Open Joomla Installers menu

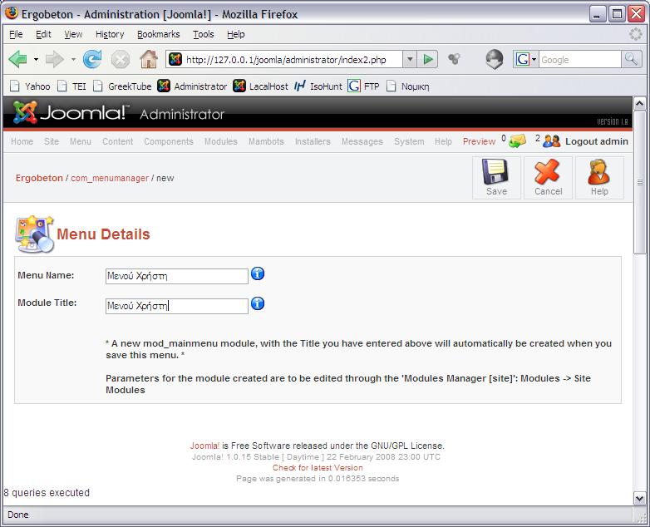click(x=313, y=141)
